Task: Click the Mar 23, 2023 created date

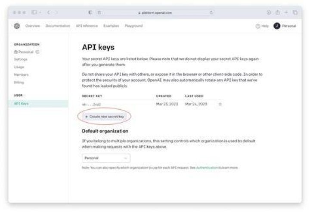Action: (x=167, y=104)
